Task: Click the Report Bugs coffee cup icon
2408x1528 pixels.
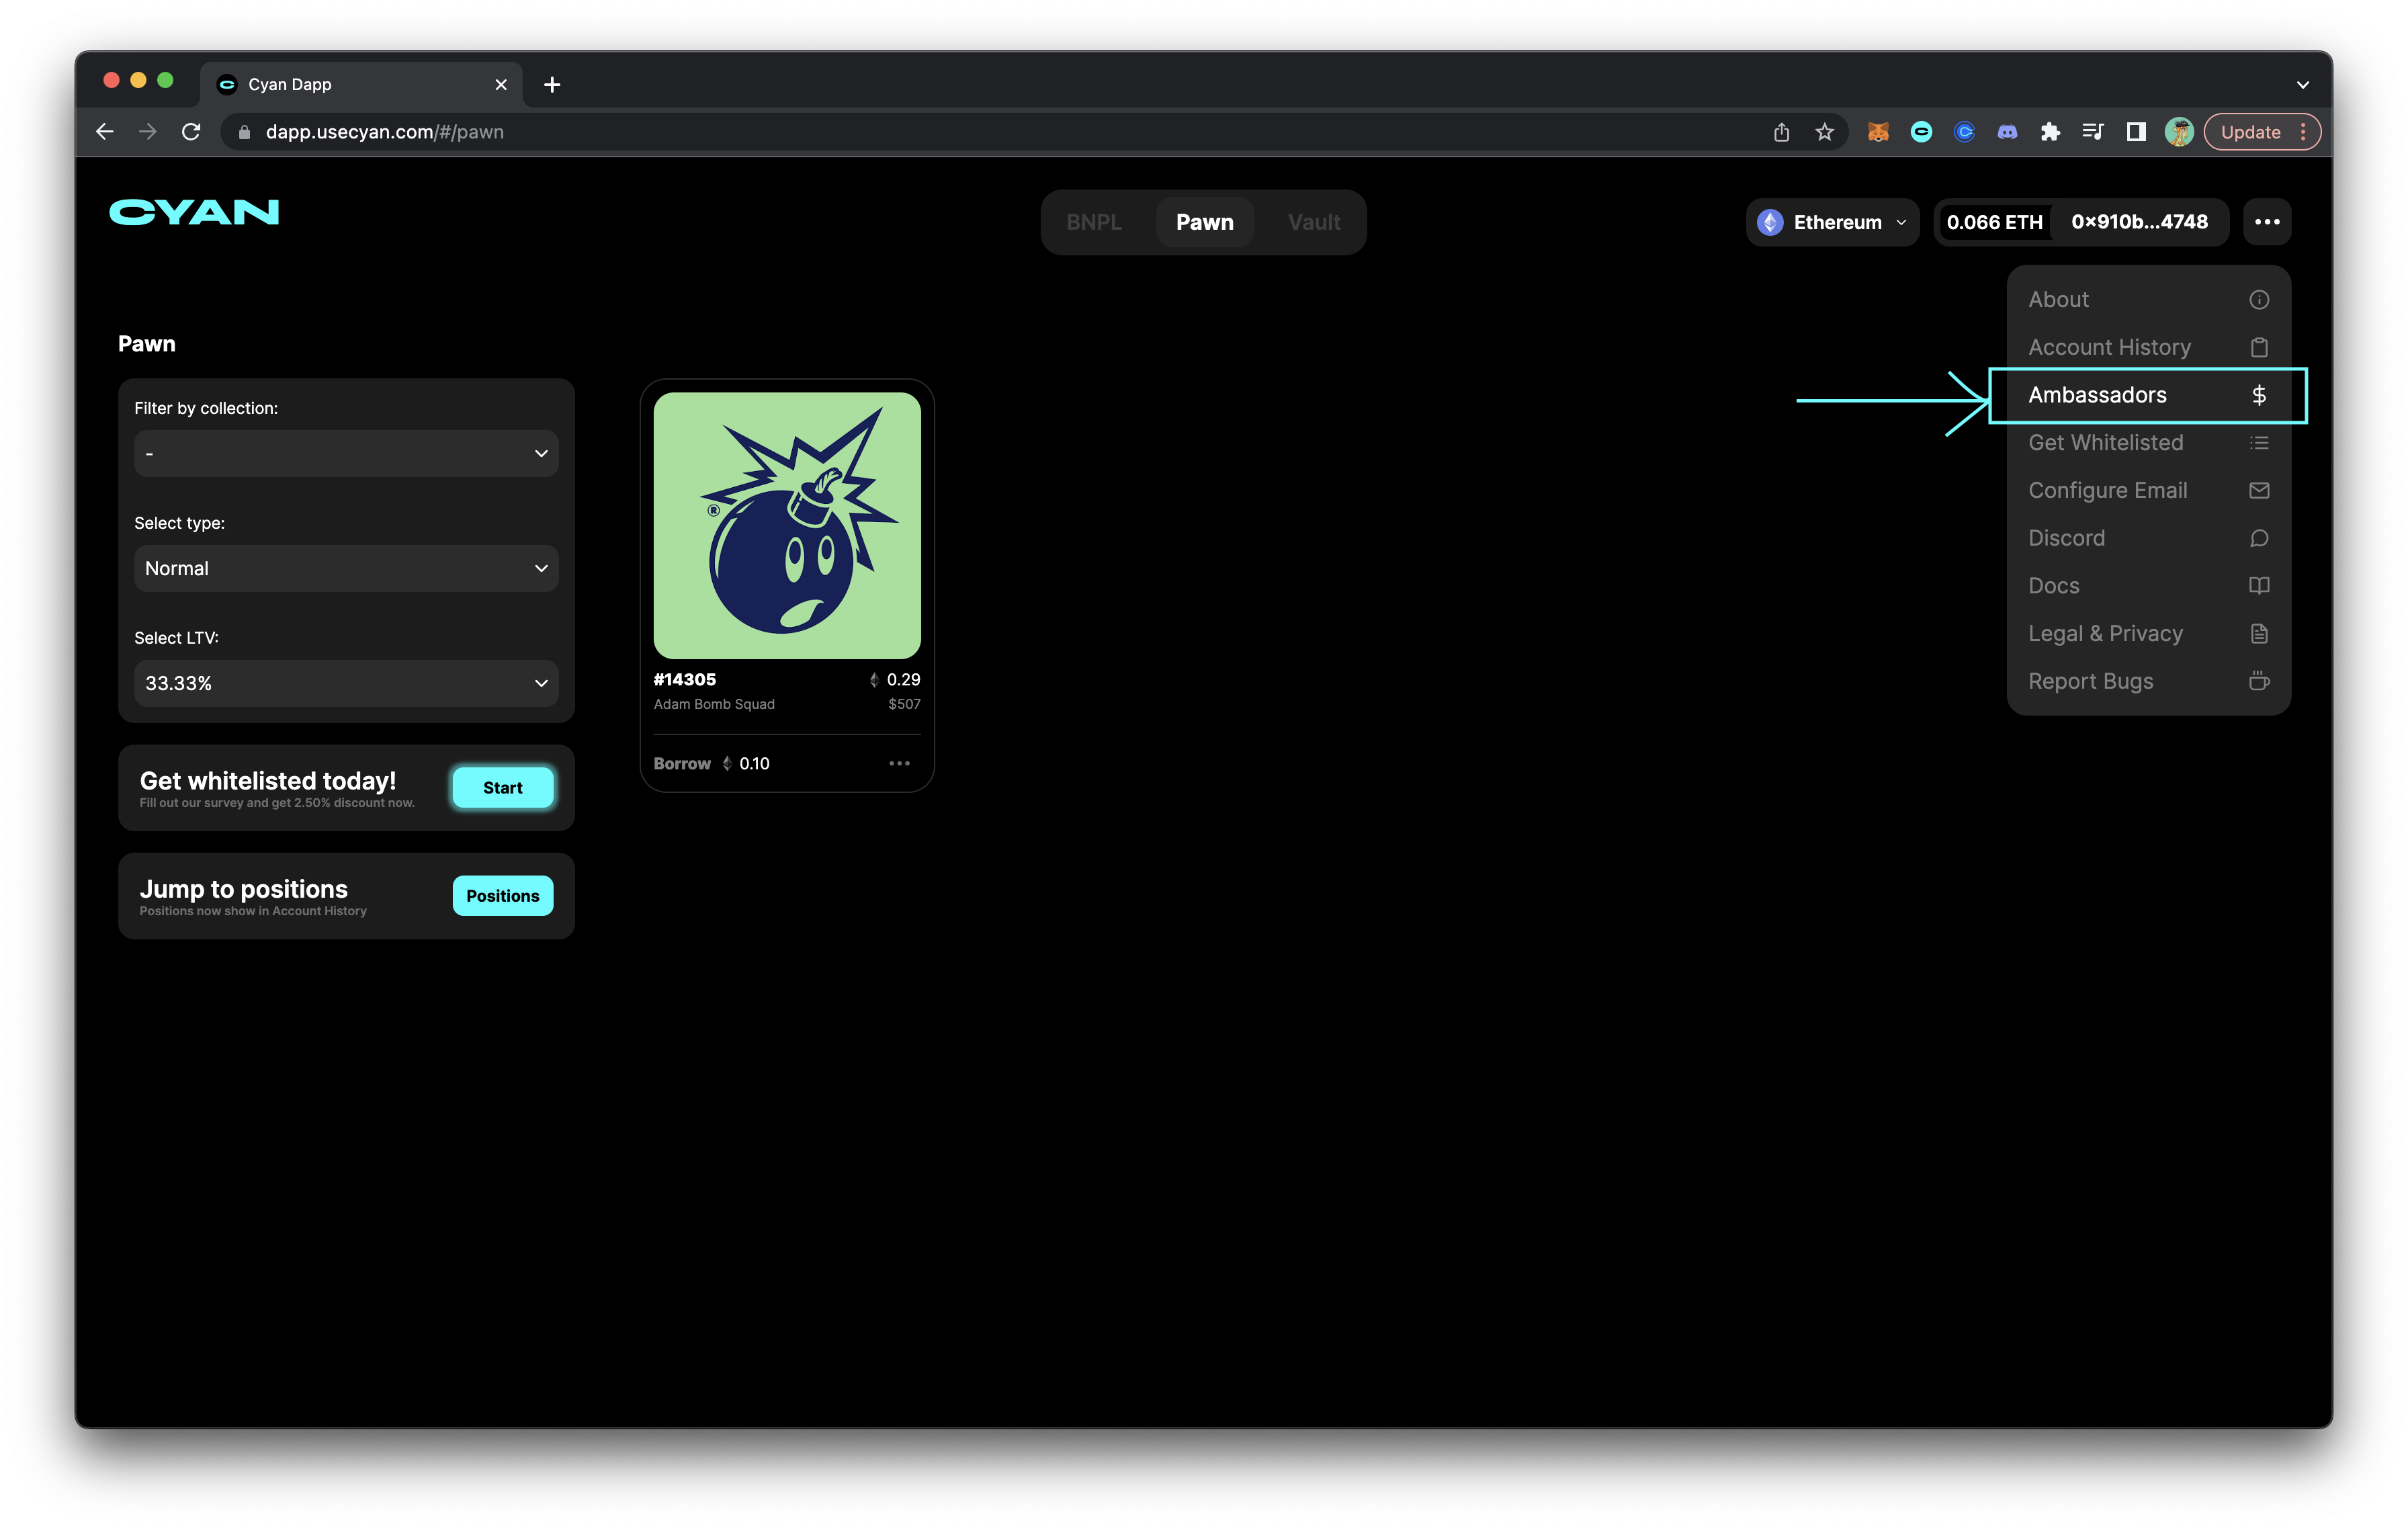Action: 2259,681
